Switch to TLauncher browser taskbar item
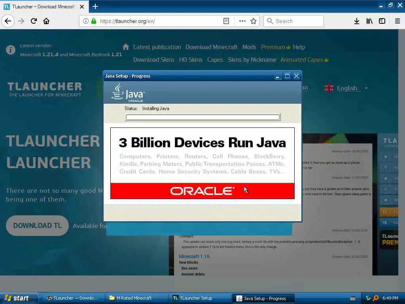 pos(72,298)
